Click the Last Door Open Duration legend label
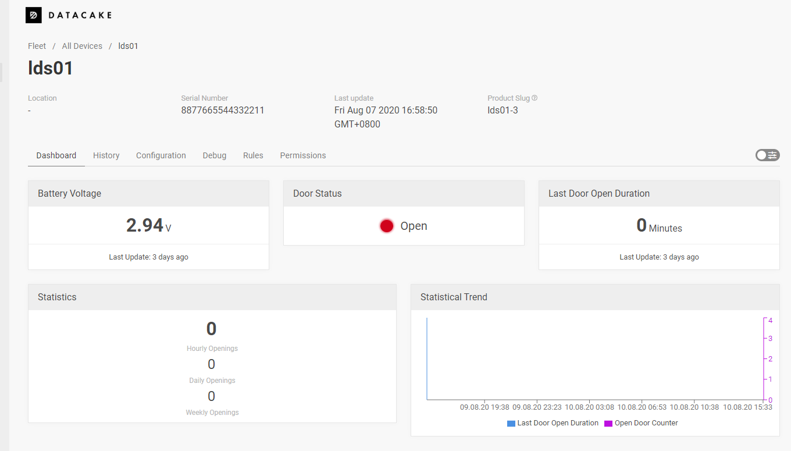791x451 pixels. 558,423
